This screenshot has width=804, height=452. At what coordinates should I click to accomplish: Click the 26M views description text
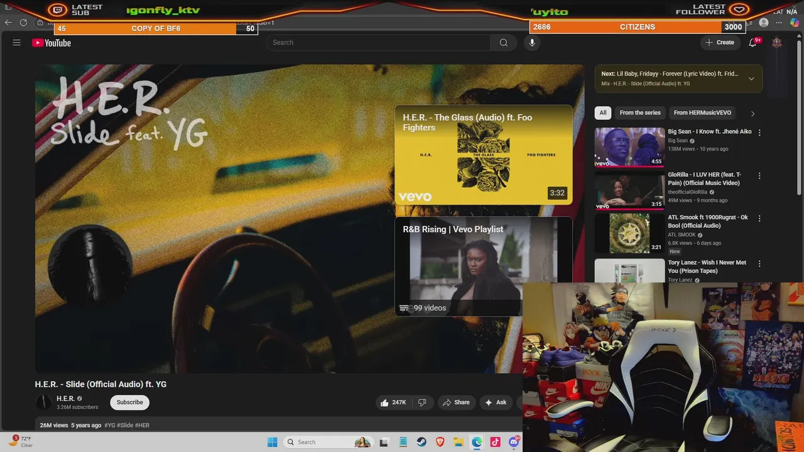click(54, 425)
